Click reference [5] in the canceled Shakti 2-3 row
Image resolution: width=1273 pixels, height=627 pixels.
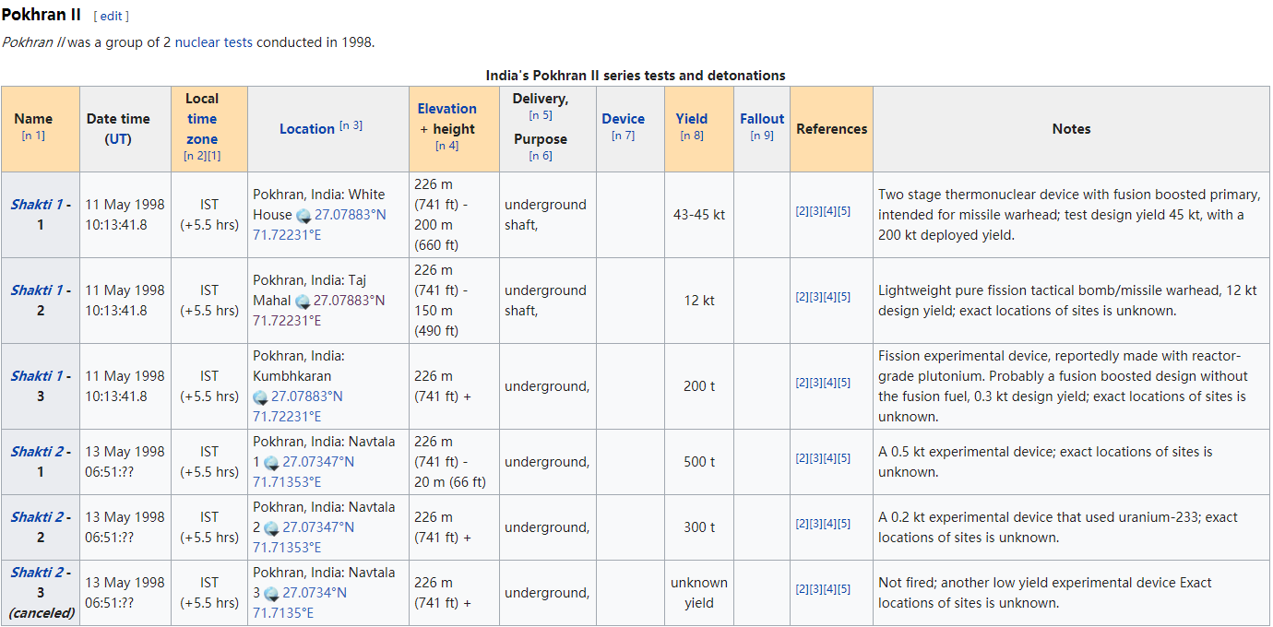844,589
